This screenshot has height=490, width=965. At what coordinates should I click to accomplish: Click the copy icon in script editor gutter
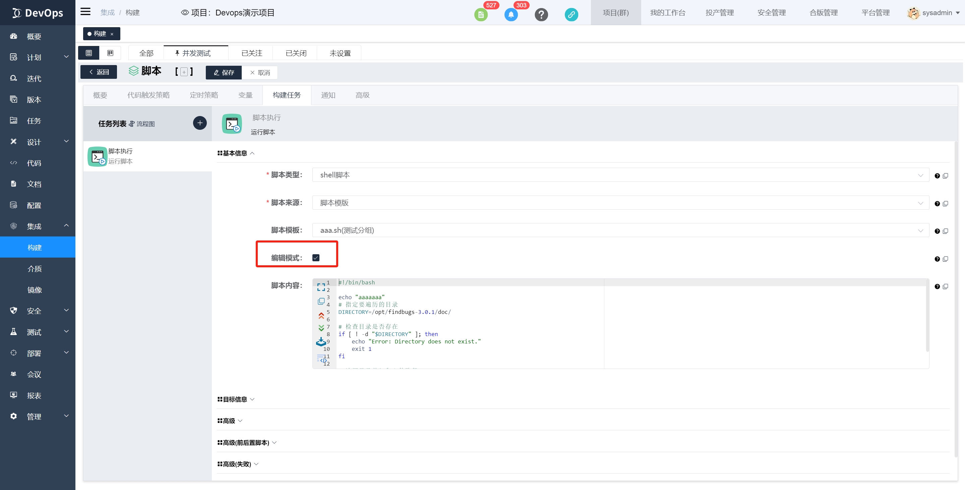coord(321,301)
